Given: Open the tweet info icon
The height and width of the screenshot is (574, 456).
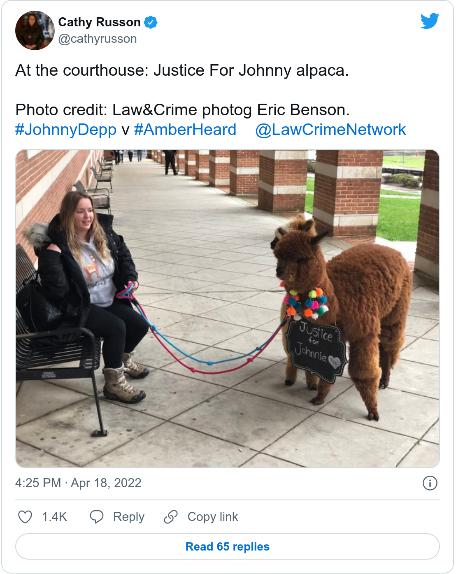Looking at the screenshot, I should (430, 483).
